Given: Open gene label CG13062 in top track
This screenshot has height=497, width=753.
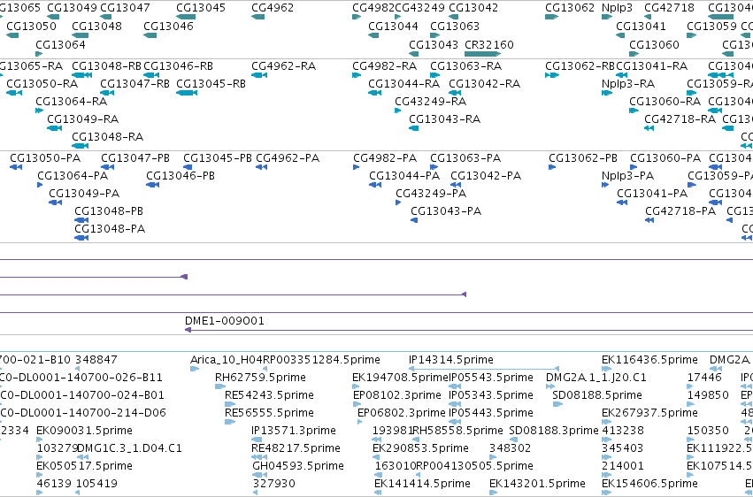Looking at the screenshot, I should tap(570, 8).
